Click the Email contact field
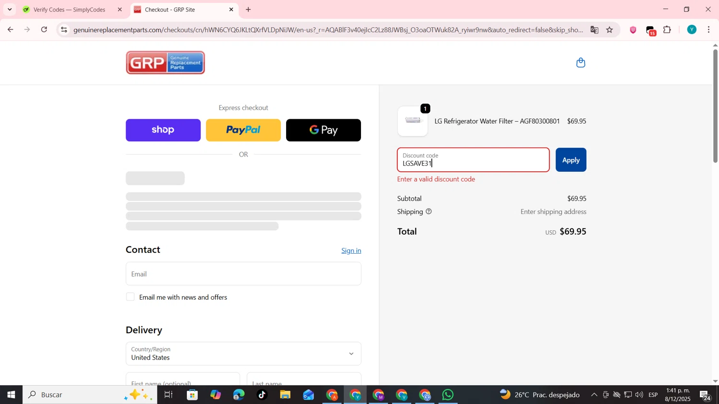Image resolution: width=719 pixels, height=404 pixels. [244, 274]
